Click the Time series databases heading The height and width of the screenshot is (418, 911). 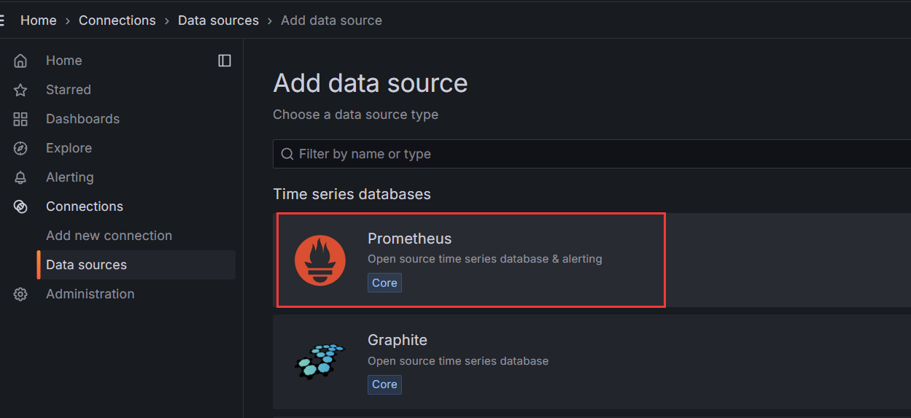click(x=352, y=194)
